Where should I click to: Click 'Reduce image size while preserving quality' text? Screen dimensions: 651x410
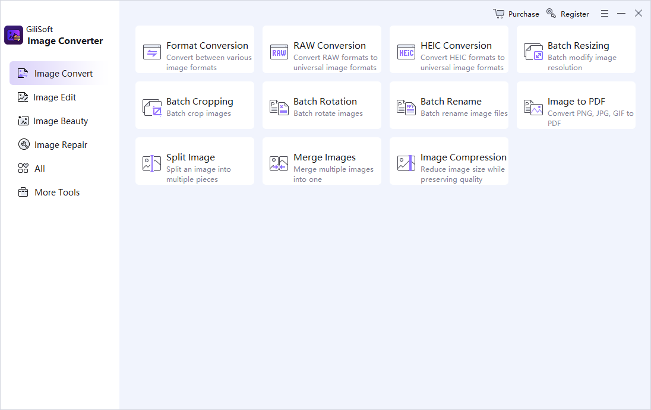pos(463,175)
